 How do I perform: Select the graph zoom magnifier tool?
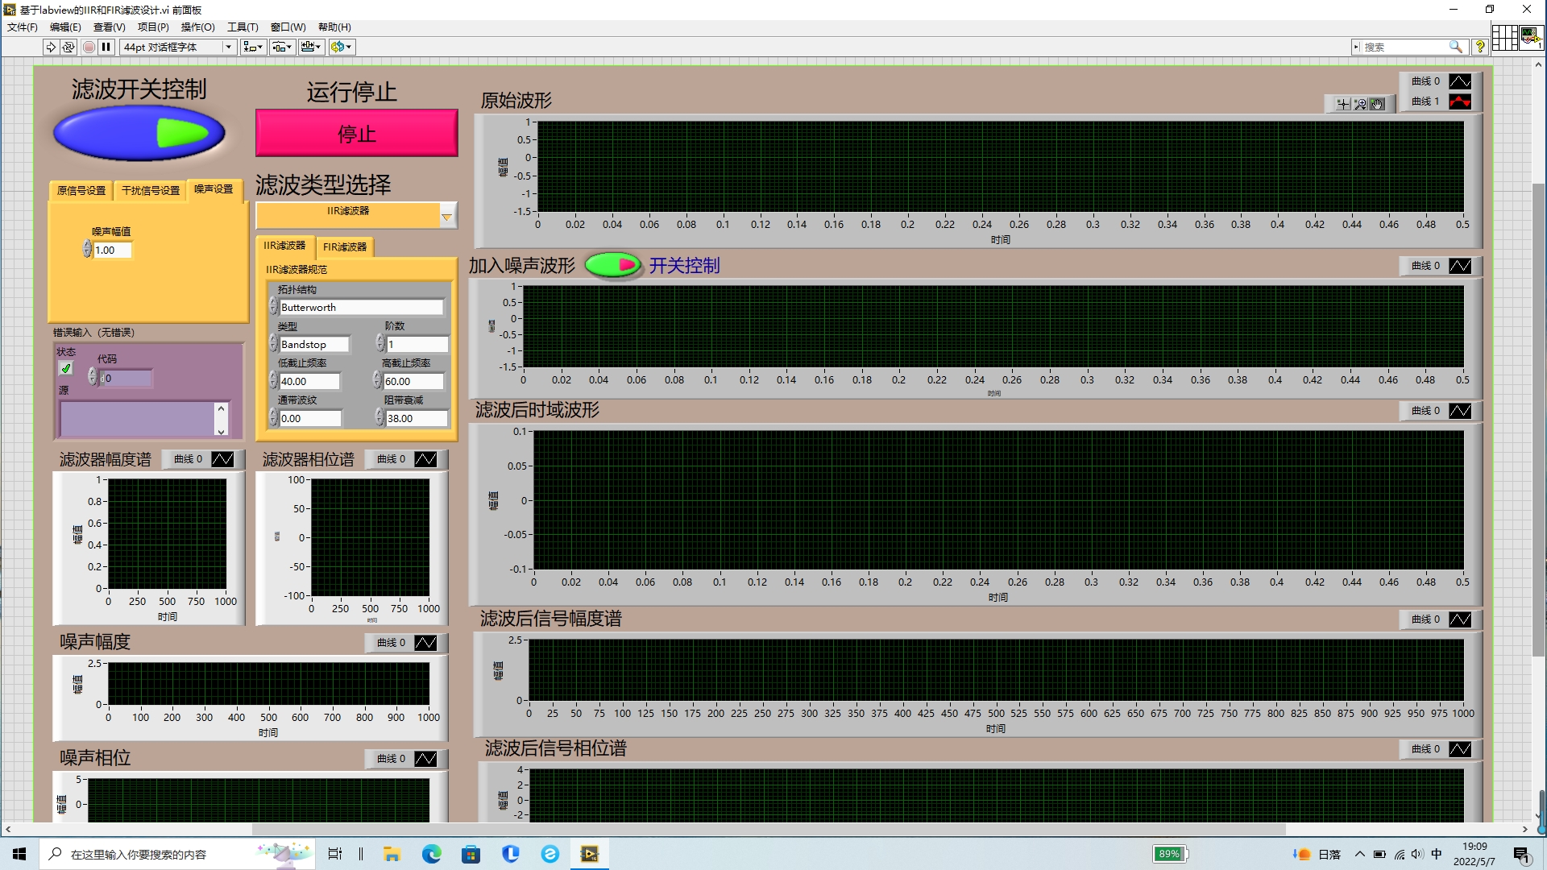(1360, 104)
